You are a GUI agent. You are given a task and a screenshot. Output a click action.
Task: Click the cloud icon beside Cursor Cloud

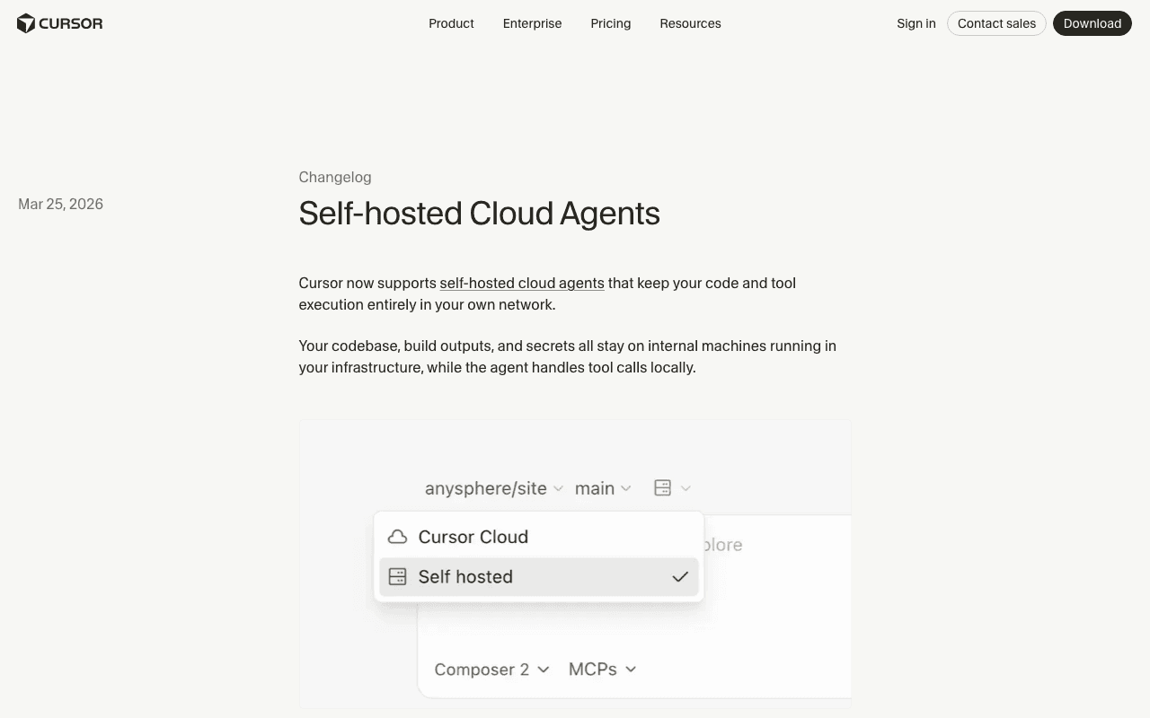397,537
